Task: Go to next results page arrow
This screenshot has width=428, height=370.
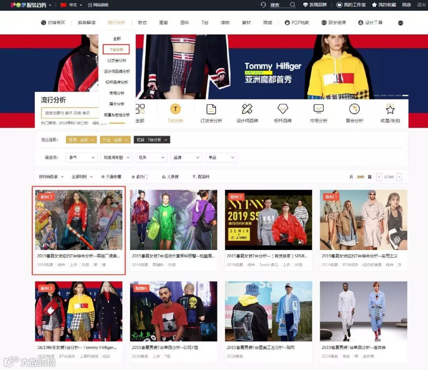Action: point(399,177)
